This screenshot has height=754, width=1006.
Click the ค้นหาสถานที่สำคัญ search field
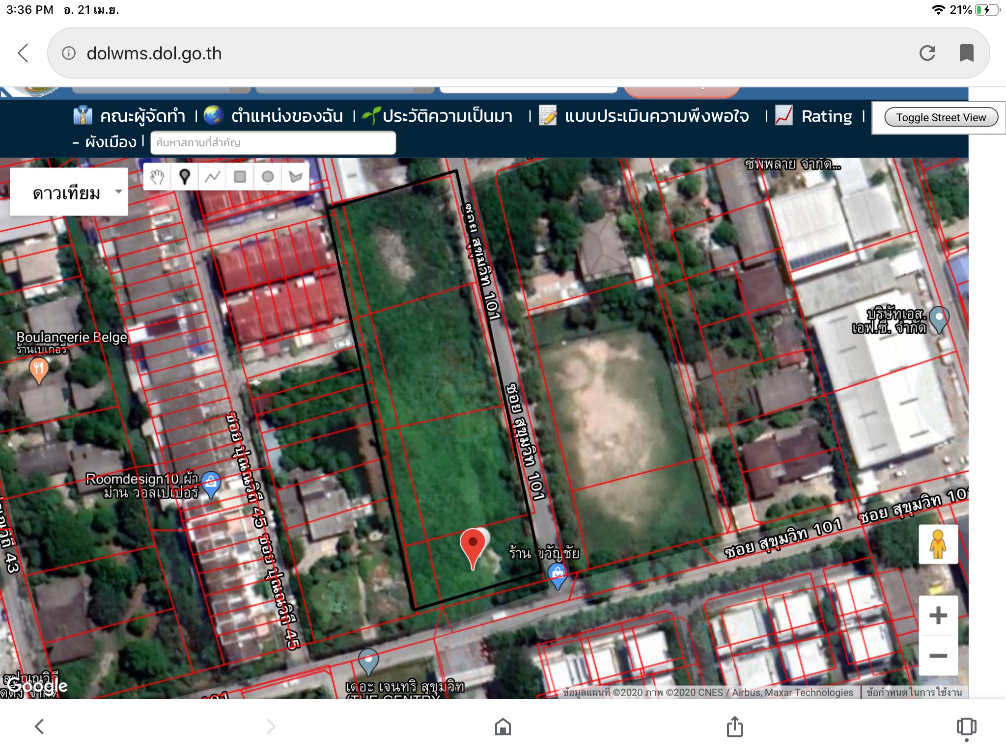(273, 143)
